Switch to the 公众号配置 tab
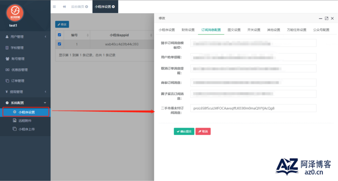Image resolution: width=338 pixels, height=181 pixels. (321, 30)
